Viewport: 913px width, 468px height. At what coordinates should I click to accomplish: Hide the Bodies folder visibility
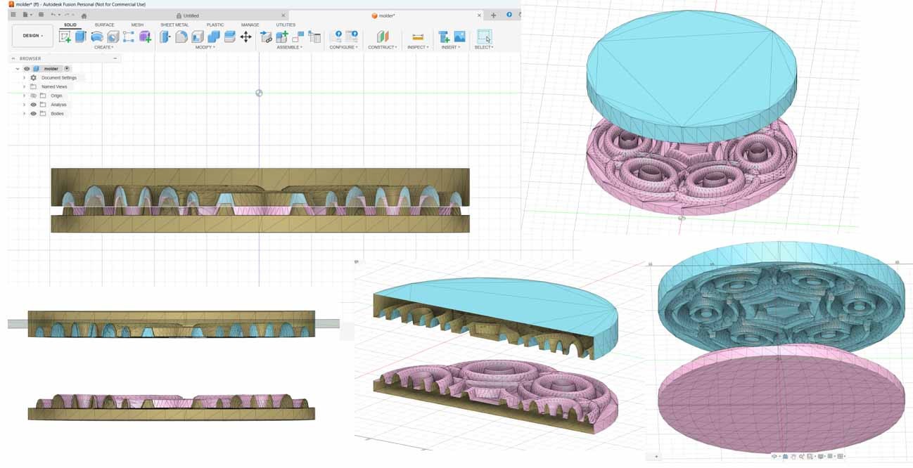(x=33, y=114)
